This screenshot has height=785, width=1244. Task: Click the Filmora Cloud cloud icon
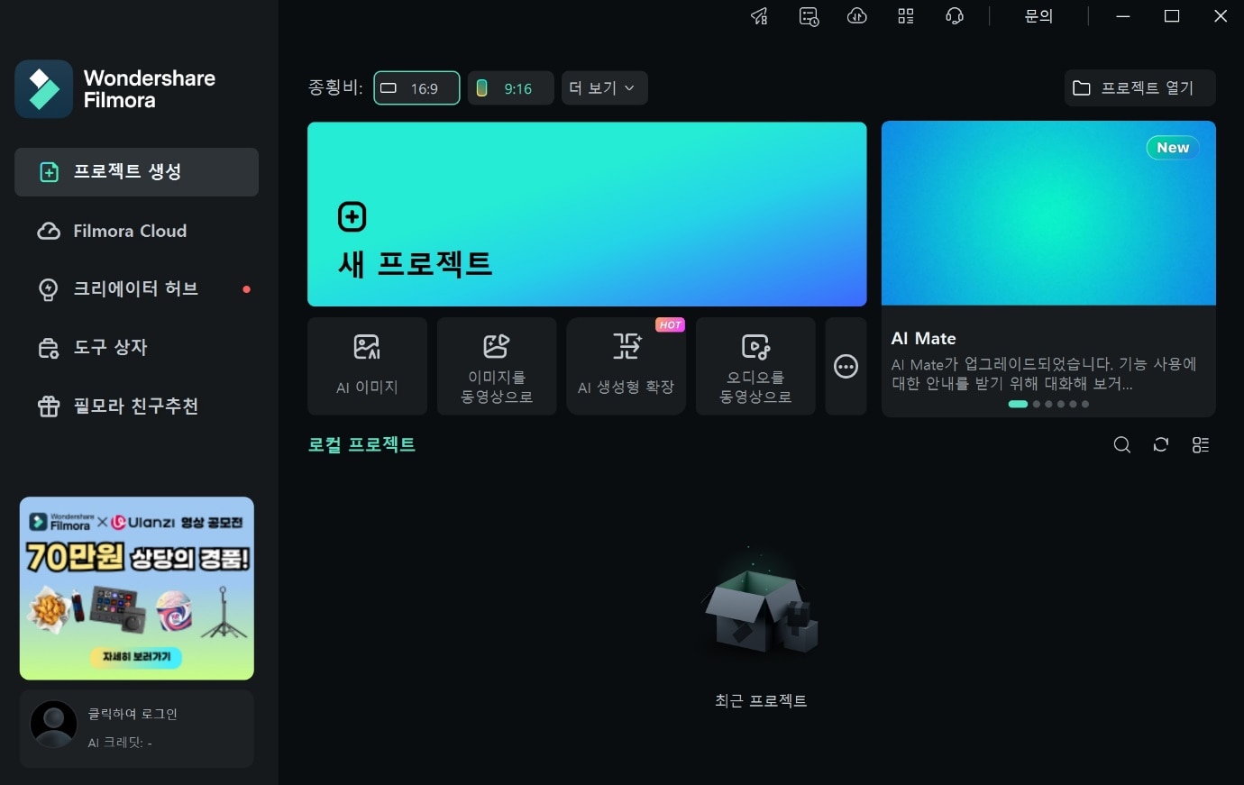49,232
